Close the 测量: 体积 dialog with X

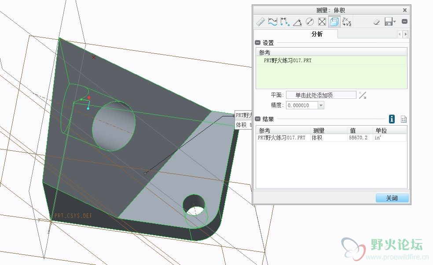point(404,10)
